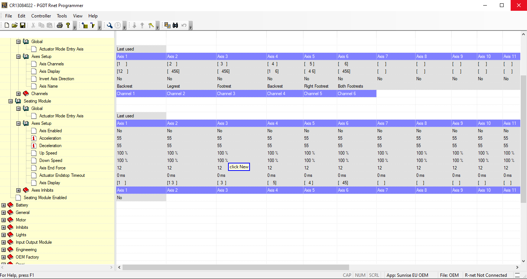
Task: Open the Controller menu
Action: pyautogui.click(x=41, y=16)
